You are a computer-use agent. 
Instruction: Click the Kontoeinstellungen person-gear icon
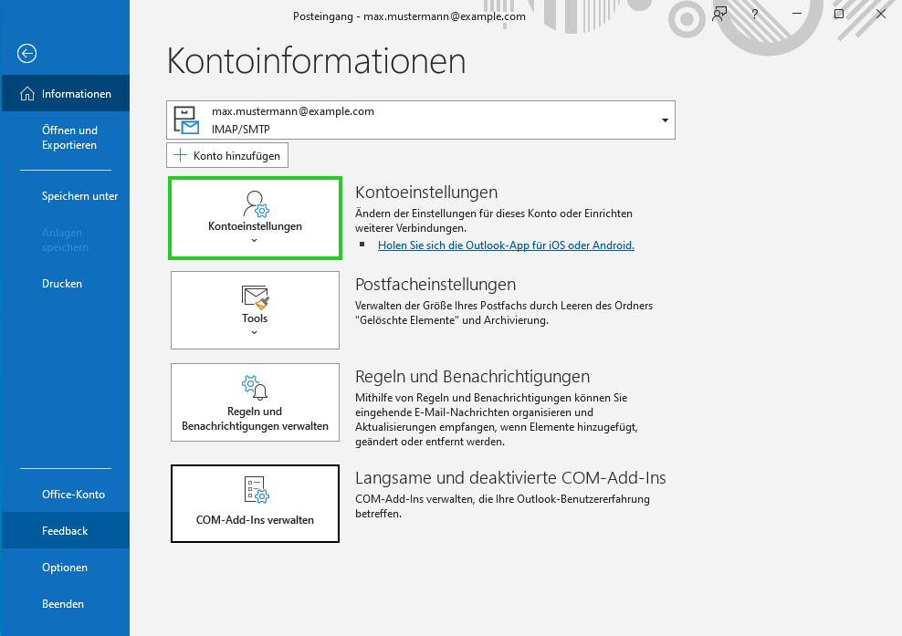pyautogui.click(x=256, y=203)
